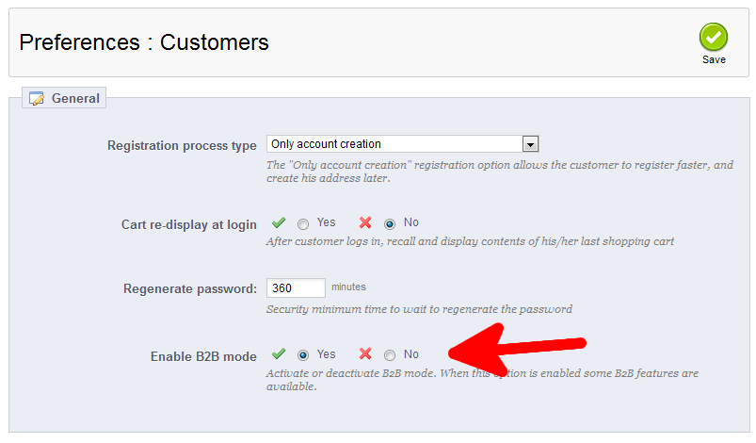
Task: Focus the Regenerate password minutes field
Action: [x=296, y=287]
